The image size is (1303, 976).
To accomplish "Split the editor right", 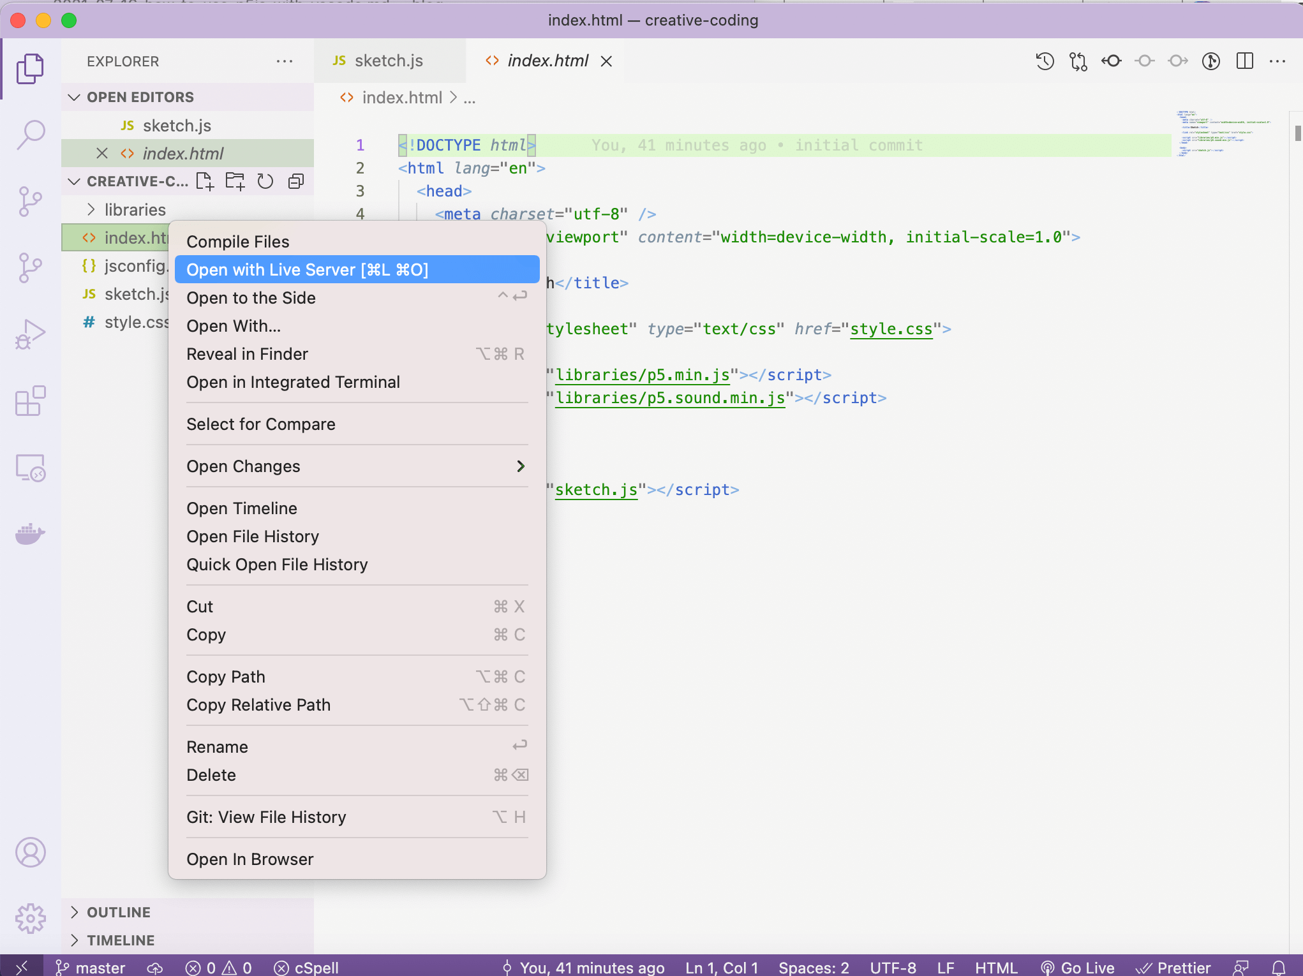I will coord(1244,61).
